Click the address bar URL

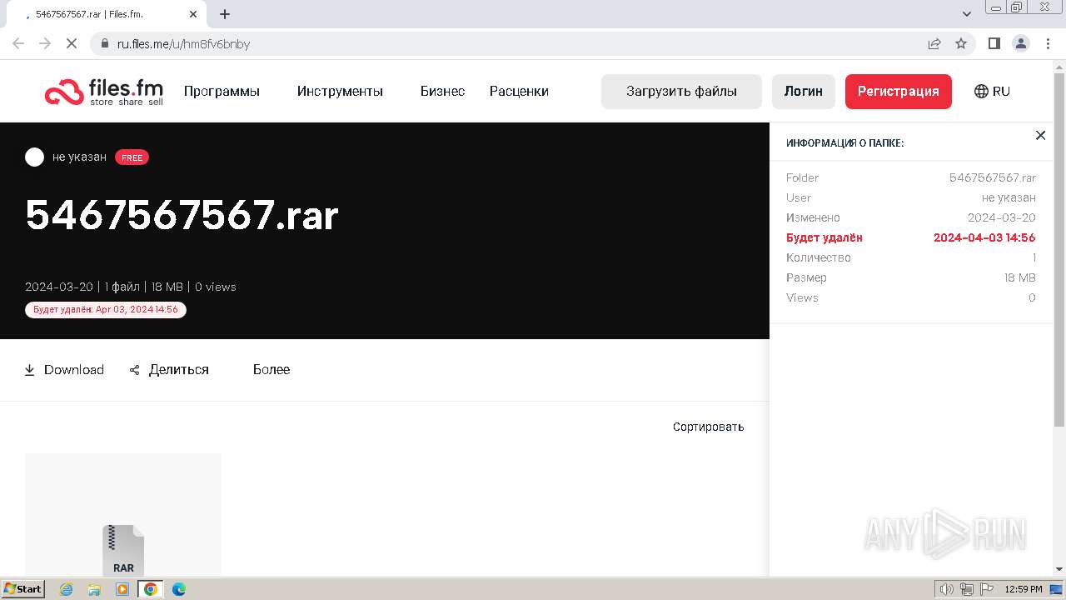pos(183,43)
